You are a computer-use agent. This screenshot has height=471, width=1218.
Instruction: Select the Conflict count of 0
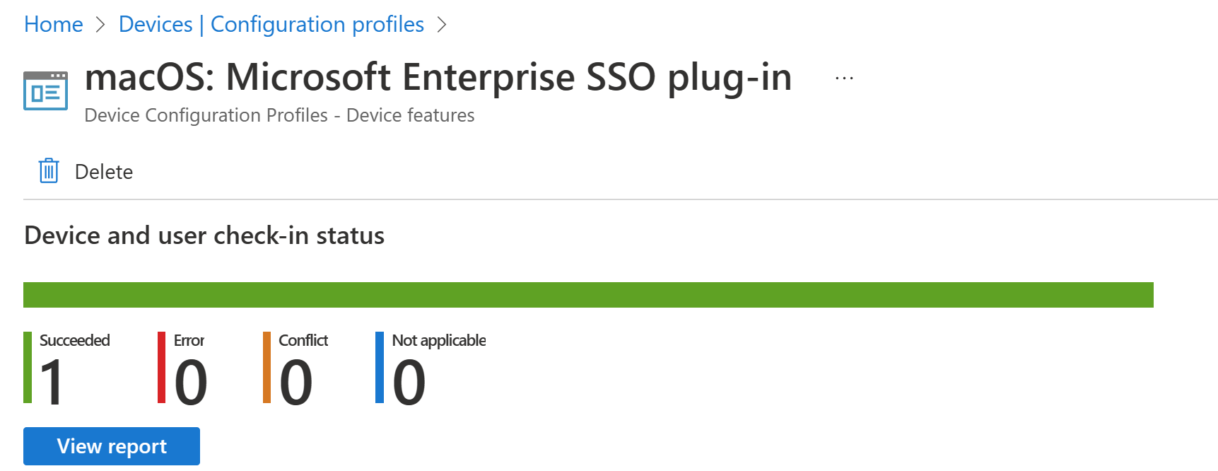[297, 382]
